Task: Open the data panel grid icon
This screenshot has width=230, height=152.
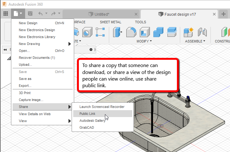Action: (x=5, y=14)
